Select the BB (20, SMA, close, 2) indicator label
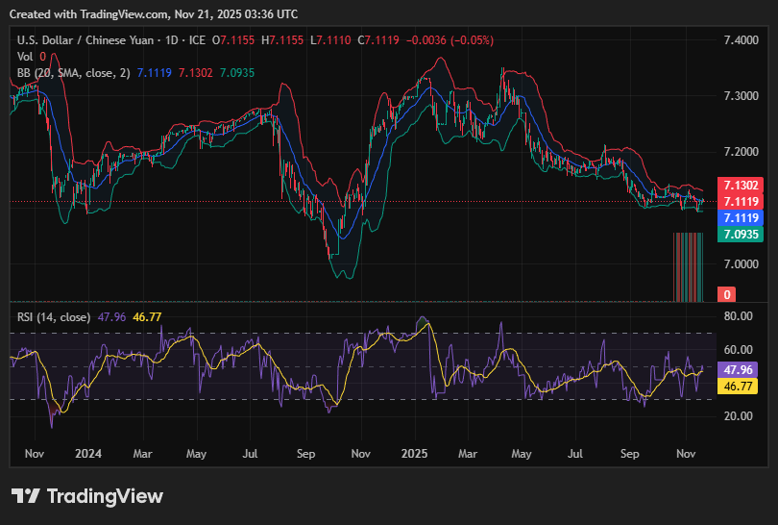 pos(74,72)
